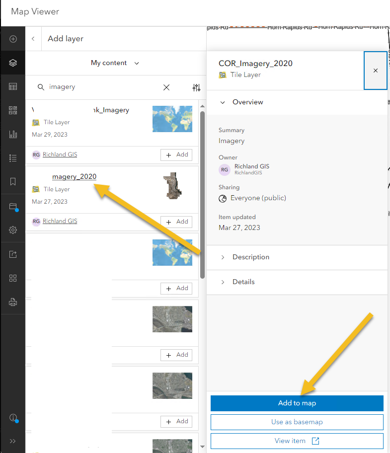Screen dimensions: 390x453
Task: Open the Charts sidebar icon
Action: tap(13, 134)
